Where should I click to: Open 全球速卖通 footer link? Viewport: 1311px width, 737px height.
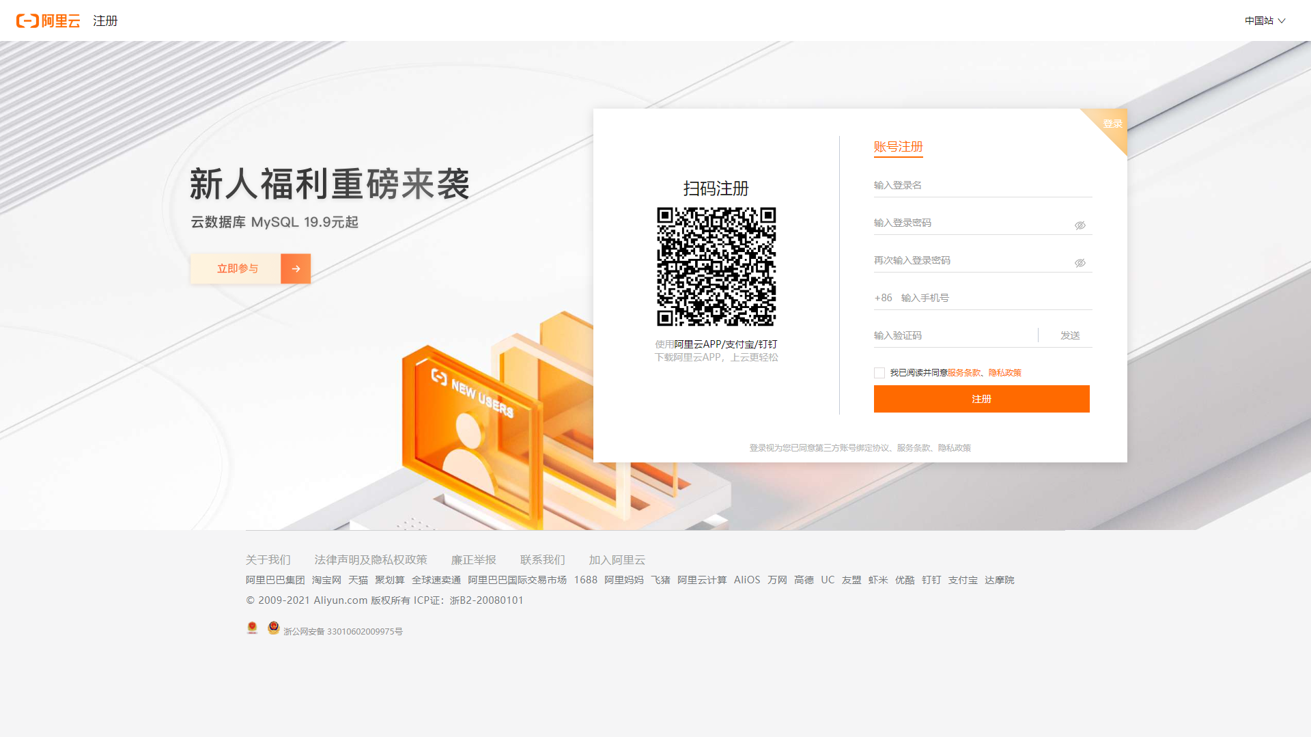[x=436, y=580]
